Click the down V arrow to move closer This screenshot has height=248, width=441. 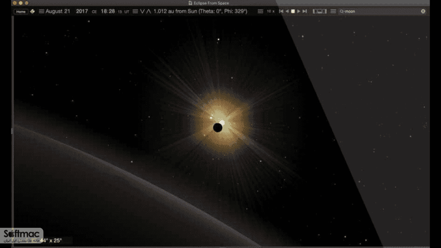(x=142, y=11)
